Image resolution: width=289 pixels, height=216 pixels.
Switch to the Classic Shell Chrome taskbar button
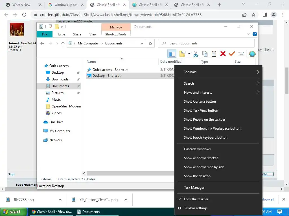pyautogui.click(x=52, y=212)
